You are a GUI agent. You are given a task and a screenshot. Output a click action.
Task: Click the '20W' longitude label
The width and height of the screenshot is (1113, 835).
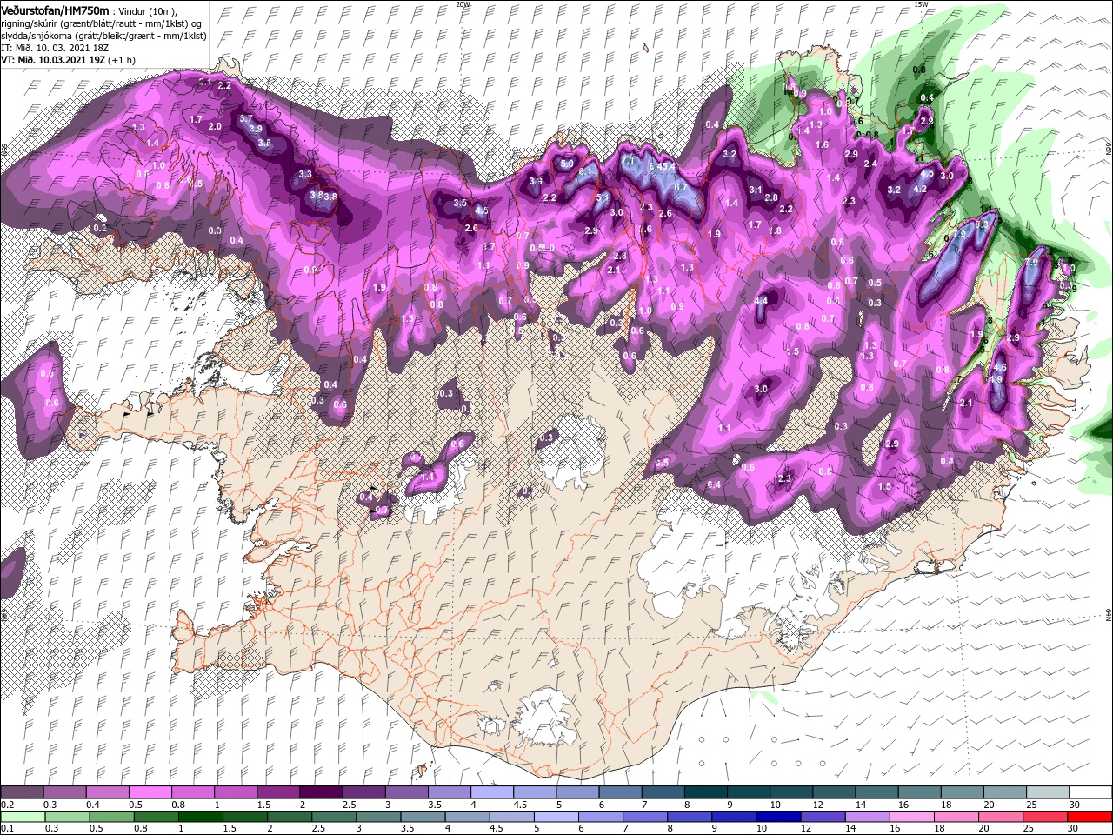(x=463, y=4)
